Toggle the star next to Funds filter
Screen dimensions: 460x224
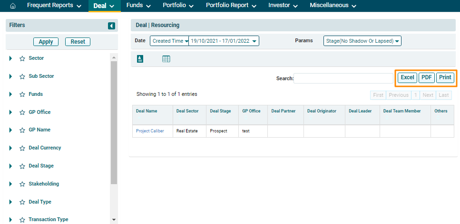tap(22, 94)
